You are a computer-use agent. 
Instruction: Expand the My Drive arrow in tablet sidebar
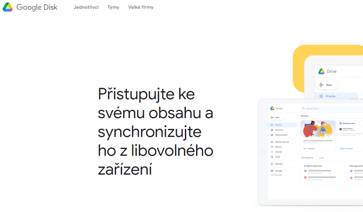tap(269, 130)
